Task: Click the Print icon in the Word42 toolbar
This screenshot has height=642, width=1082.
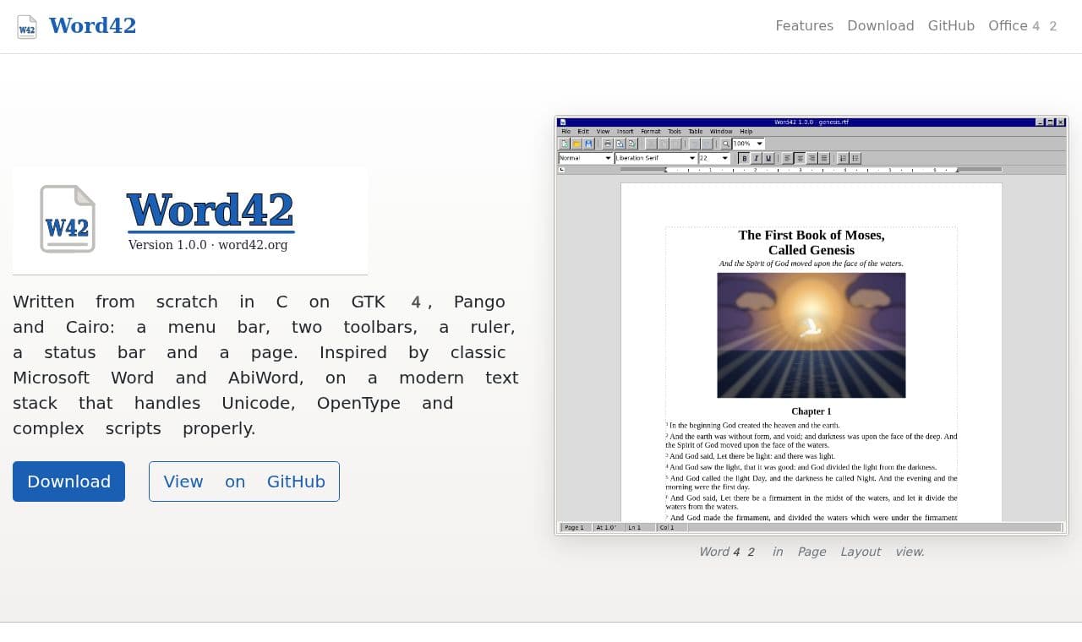Action: [607, 144]
